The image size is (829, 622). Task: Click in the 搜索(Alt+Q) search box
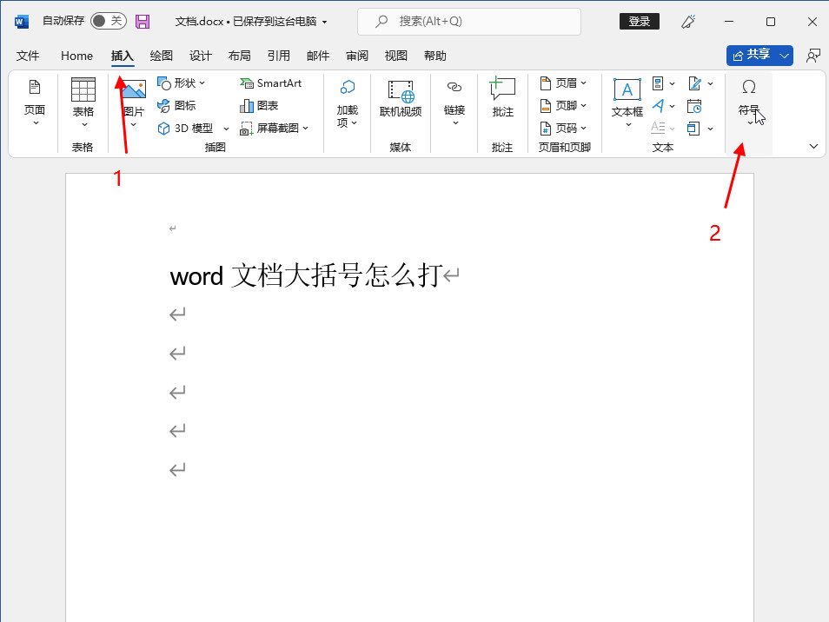point(469,22)
